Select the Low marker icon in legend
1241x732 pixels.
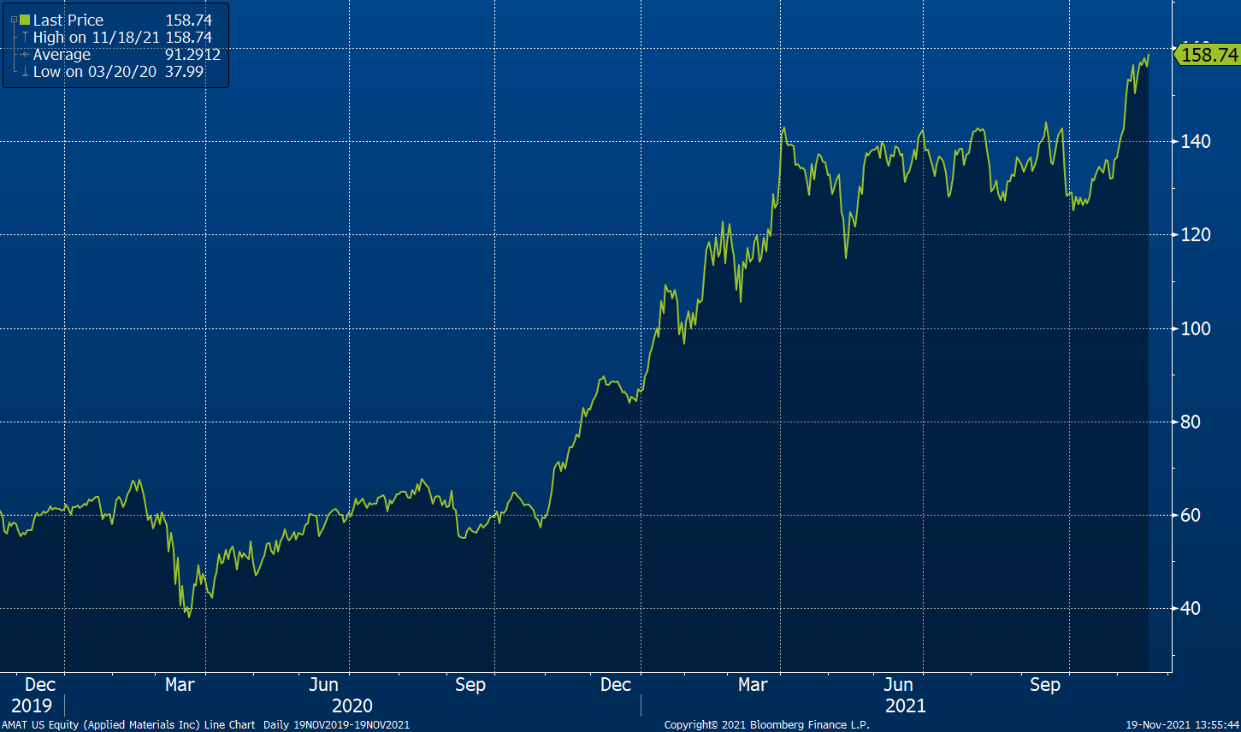[x=25, y=72]
